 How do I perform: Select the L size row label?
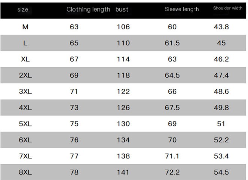pos(25,43)
